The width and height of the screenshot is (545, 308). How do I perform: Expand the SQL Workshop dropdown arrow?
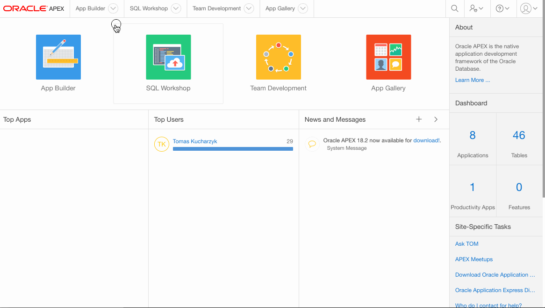(176, 8)
